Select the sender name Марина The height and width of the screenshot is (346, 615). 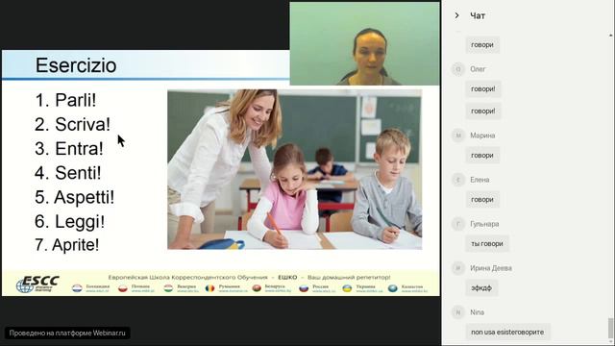pyautogui.click(x=482, y=136)
